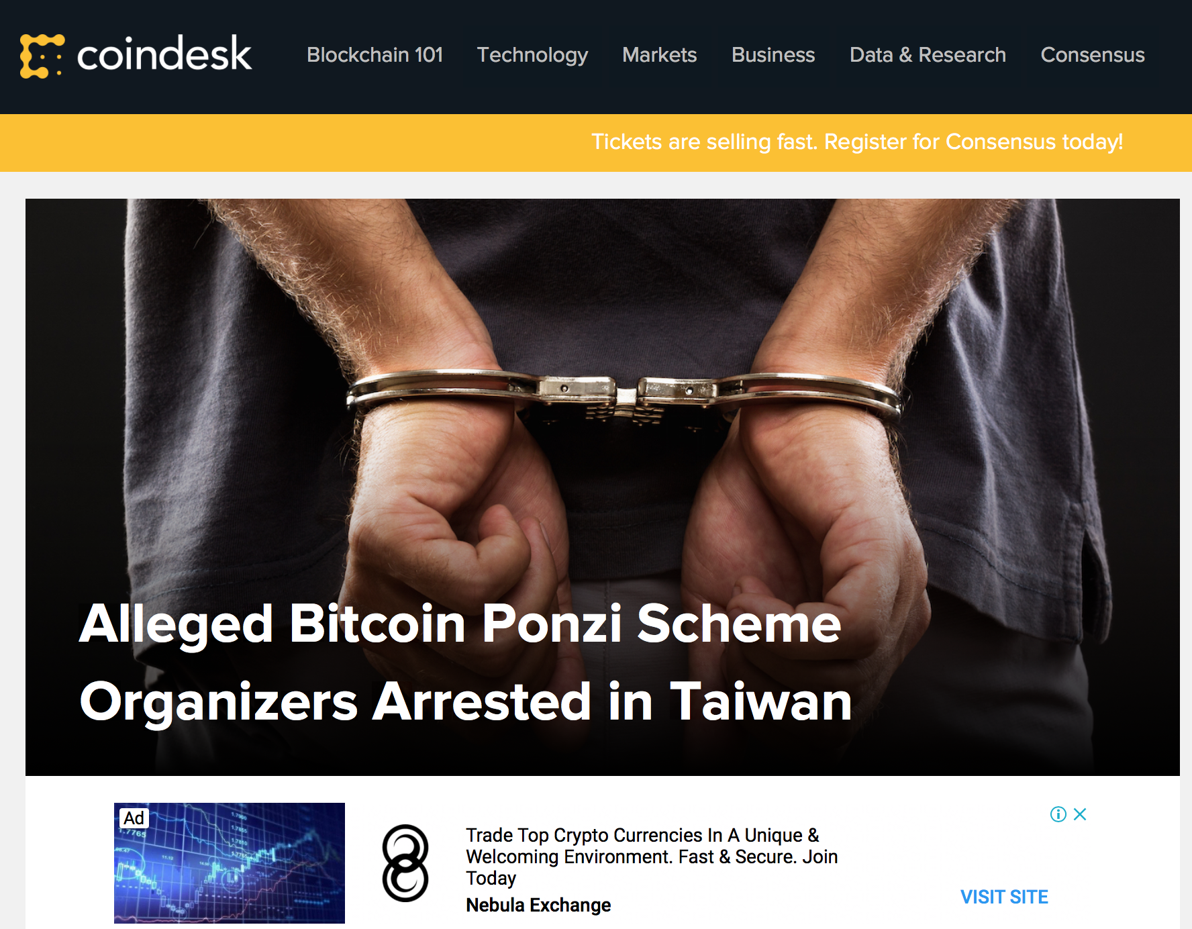Click the Nebula Exchange advertiser name
The height and width of the screenshot is (929, 1192).
tap(538, 905)
